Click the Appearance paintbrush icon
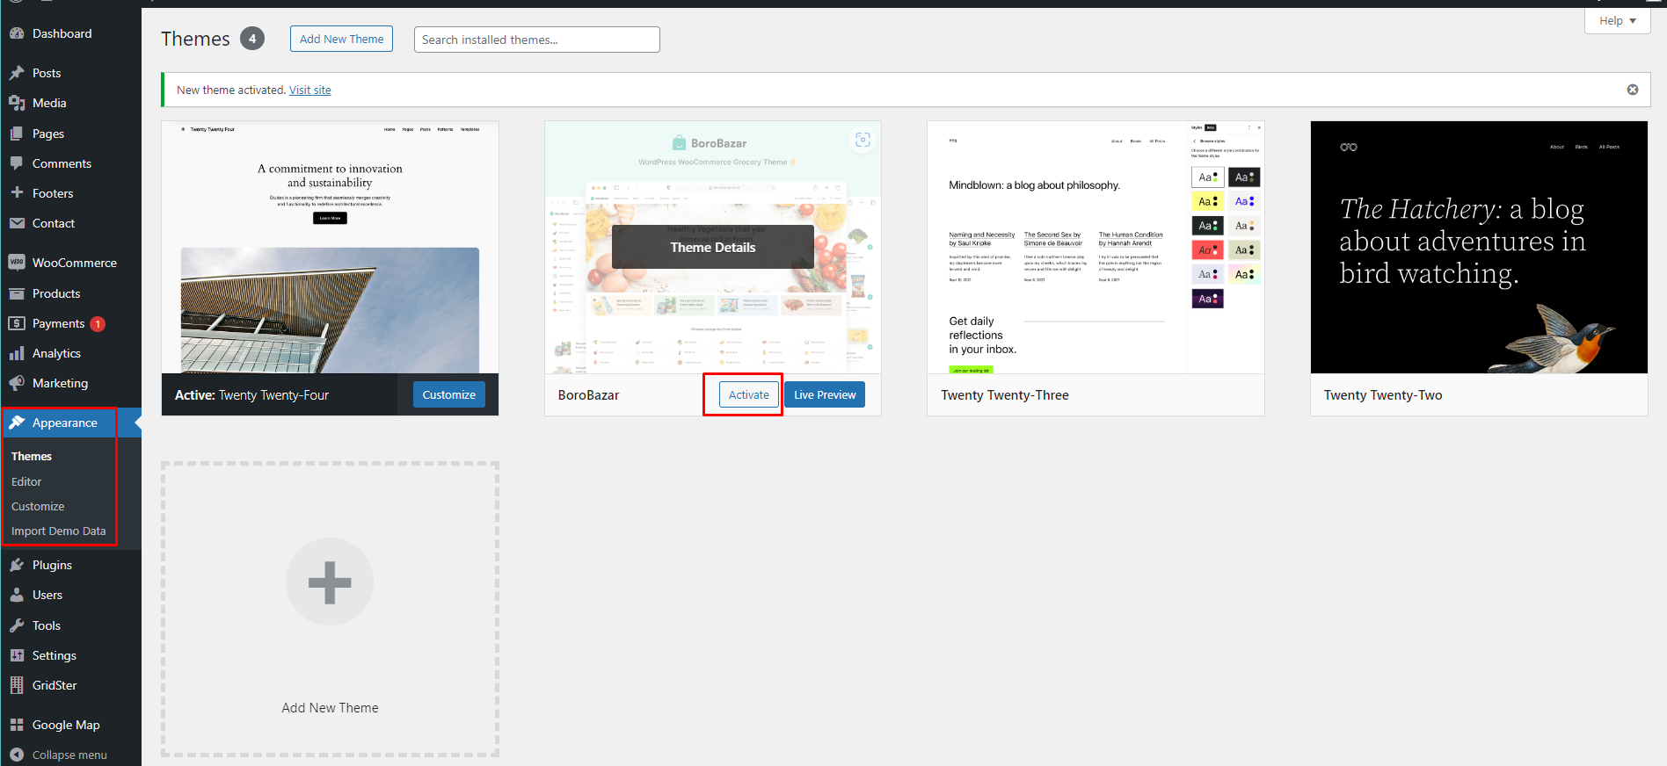1667x766 pixels. [x=17, y=423]
